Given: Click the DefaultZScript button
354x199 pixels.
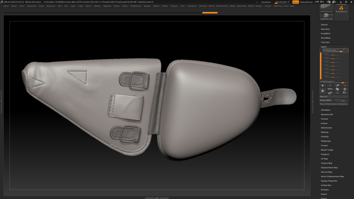Looking at the screenshot, I should [x=306, y=2].
